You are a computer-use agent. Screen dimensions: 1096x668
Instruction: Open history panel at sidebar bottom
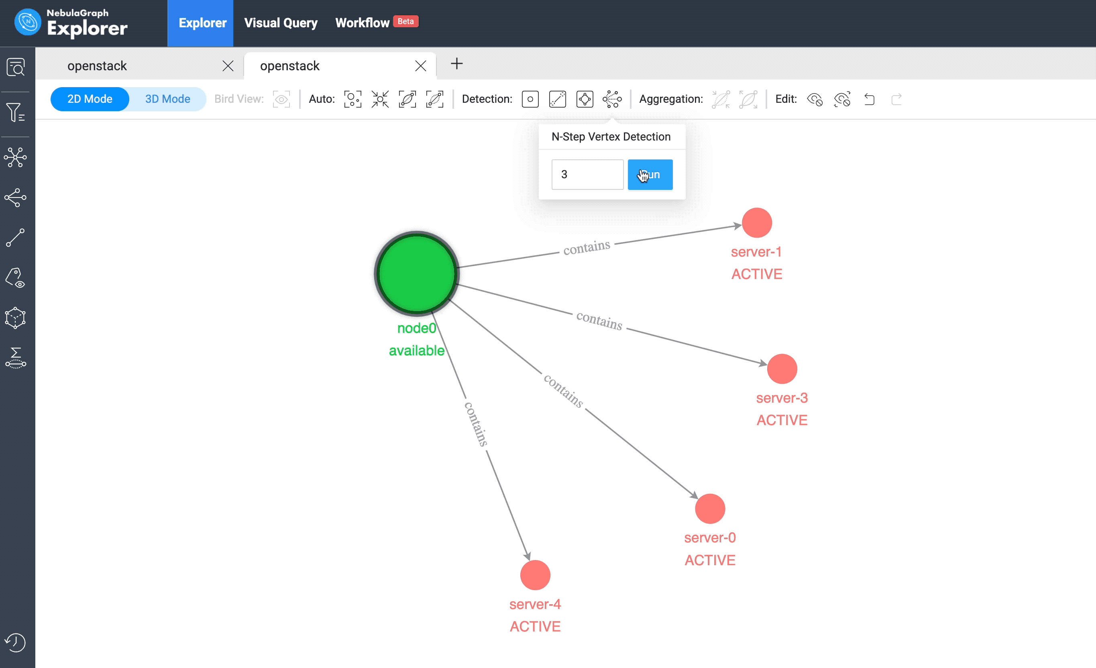point(16,643)
